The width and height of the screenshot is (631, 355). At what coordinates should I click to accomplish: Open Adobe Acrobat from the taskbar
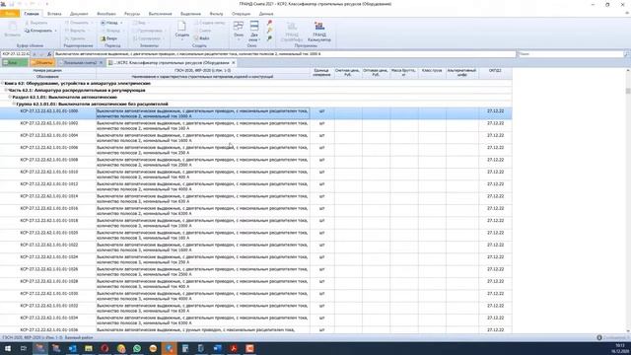[x=234, y=348]
